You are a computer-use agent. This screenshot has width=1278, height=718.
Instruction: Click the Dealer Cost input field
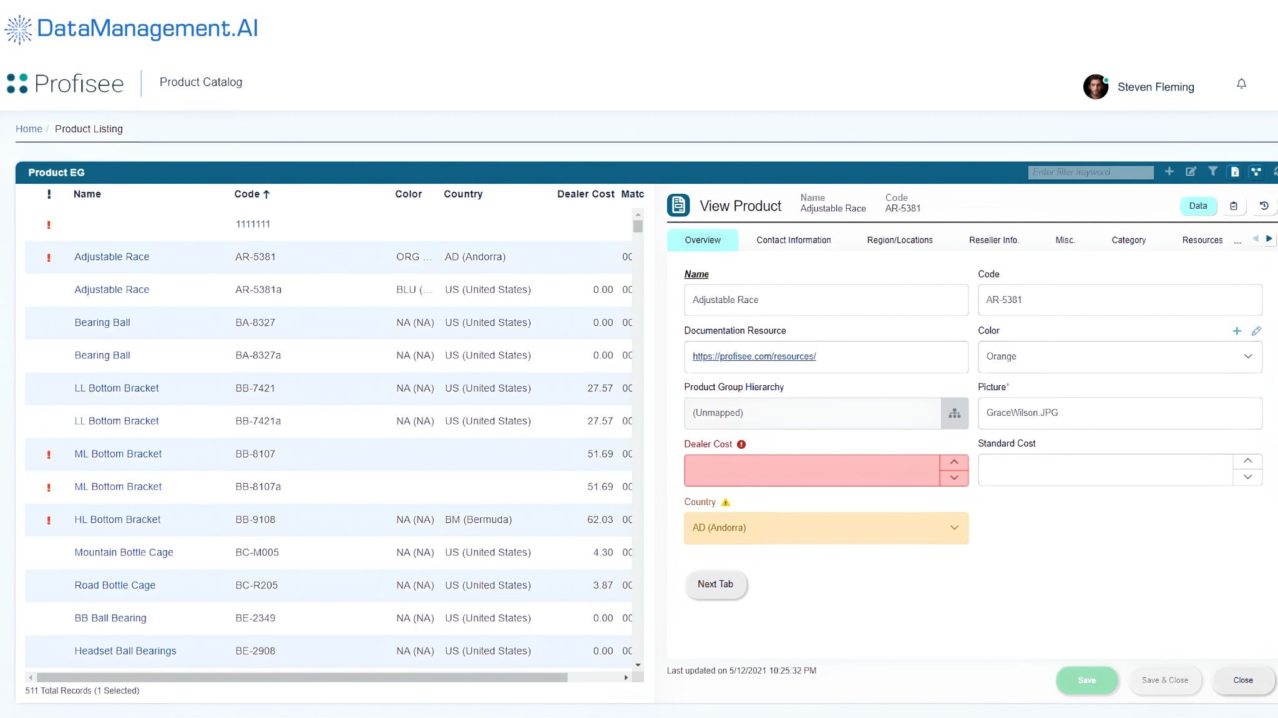[812, 471]
